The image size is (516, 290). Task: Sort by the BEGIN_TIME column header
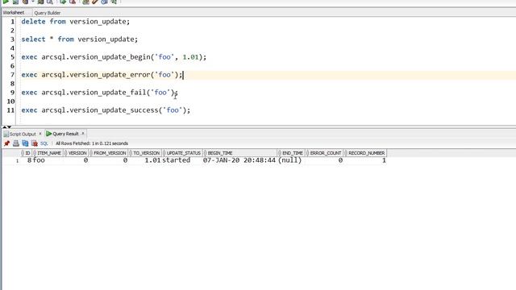[240, 153]
